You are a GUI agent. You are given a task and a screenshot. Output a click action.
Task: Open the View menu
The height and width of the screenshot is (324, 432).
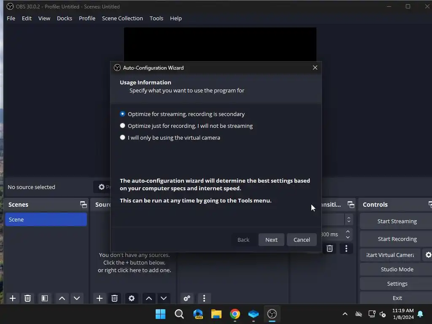[44, 18]
